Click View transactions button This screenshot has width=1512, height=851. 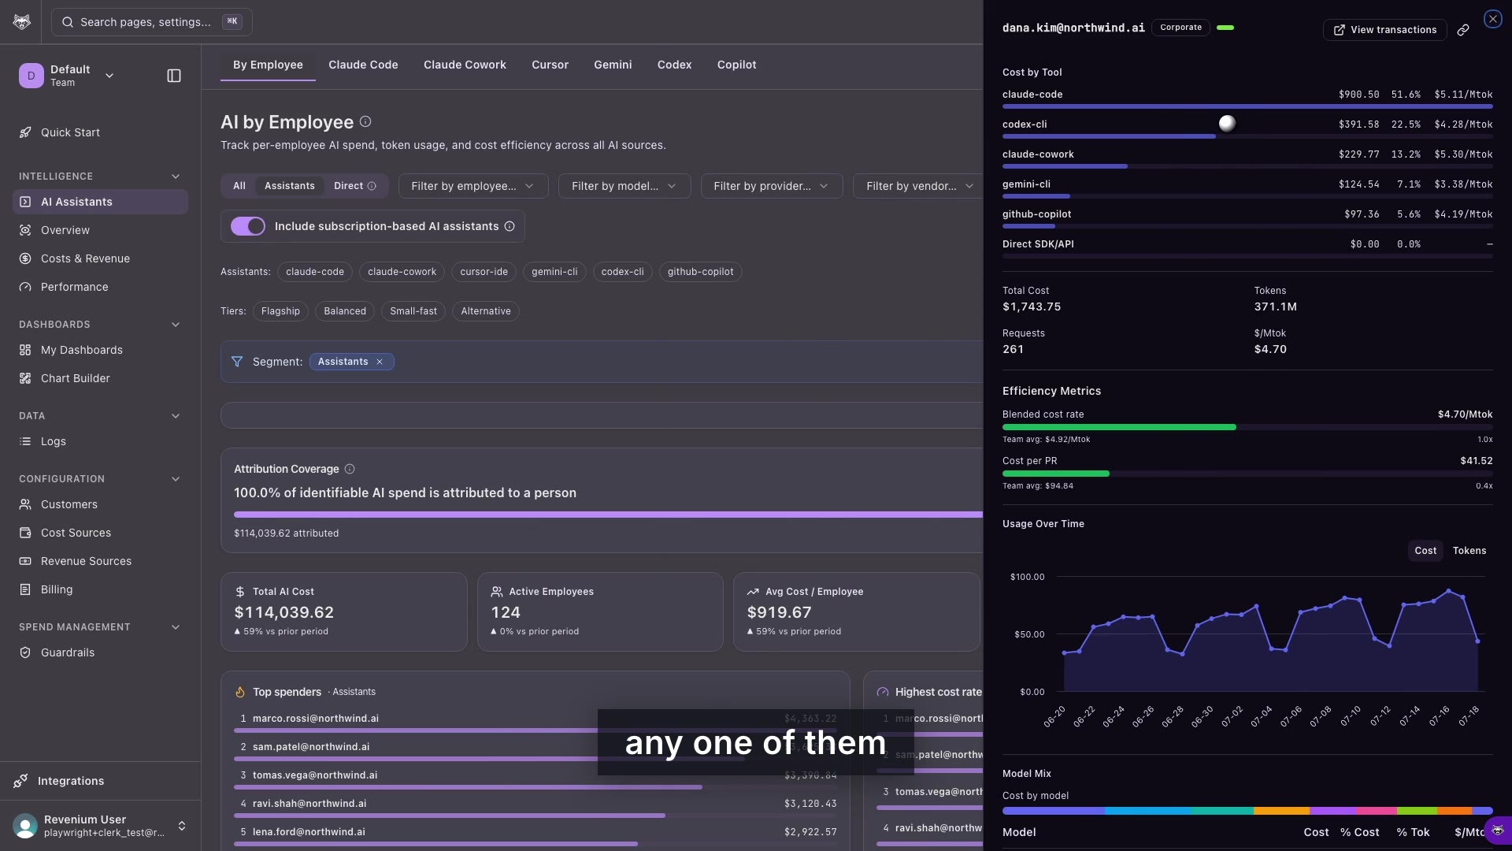1384,30
